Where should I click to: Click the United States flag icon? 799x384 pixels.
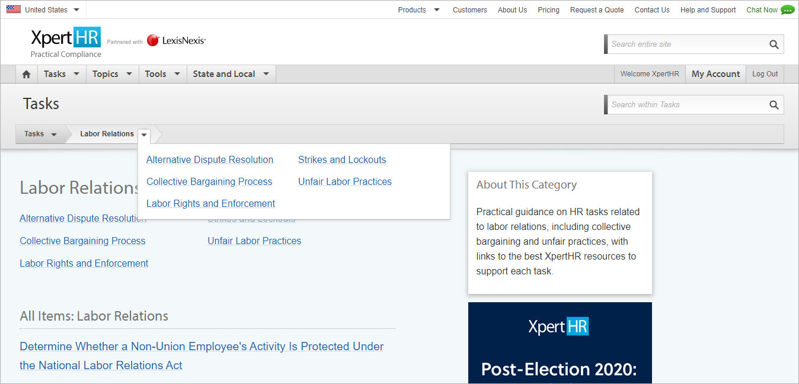point(14,9)
